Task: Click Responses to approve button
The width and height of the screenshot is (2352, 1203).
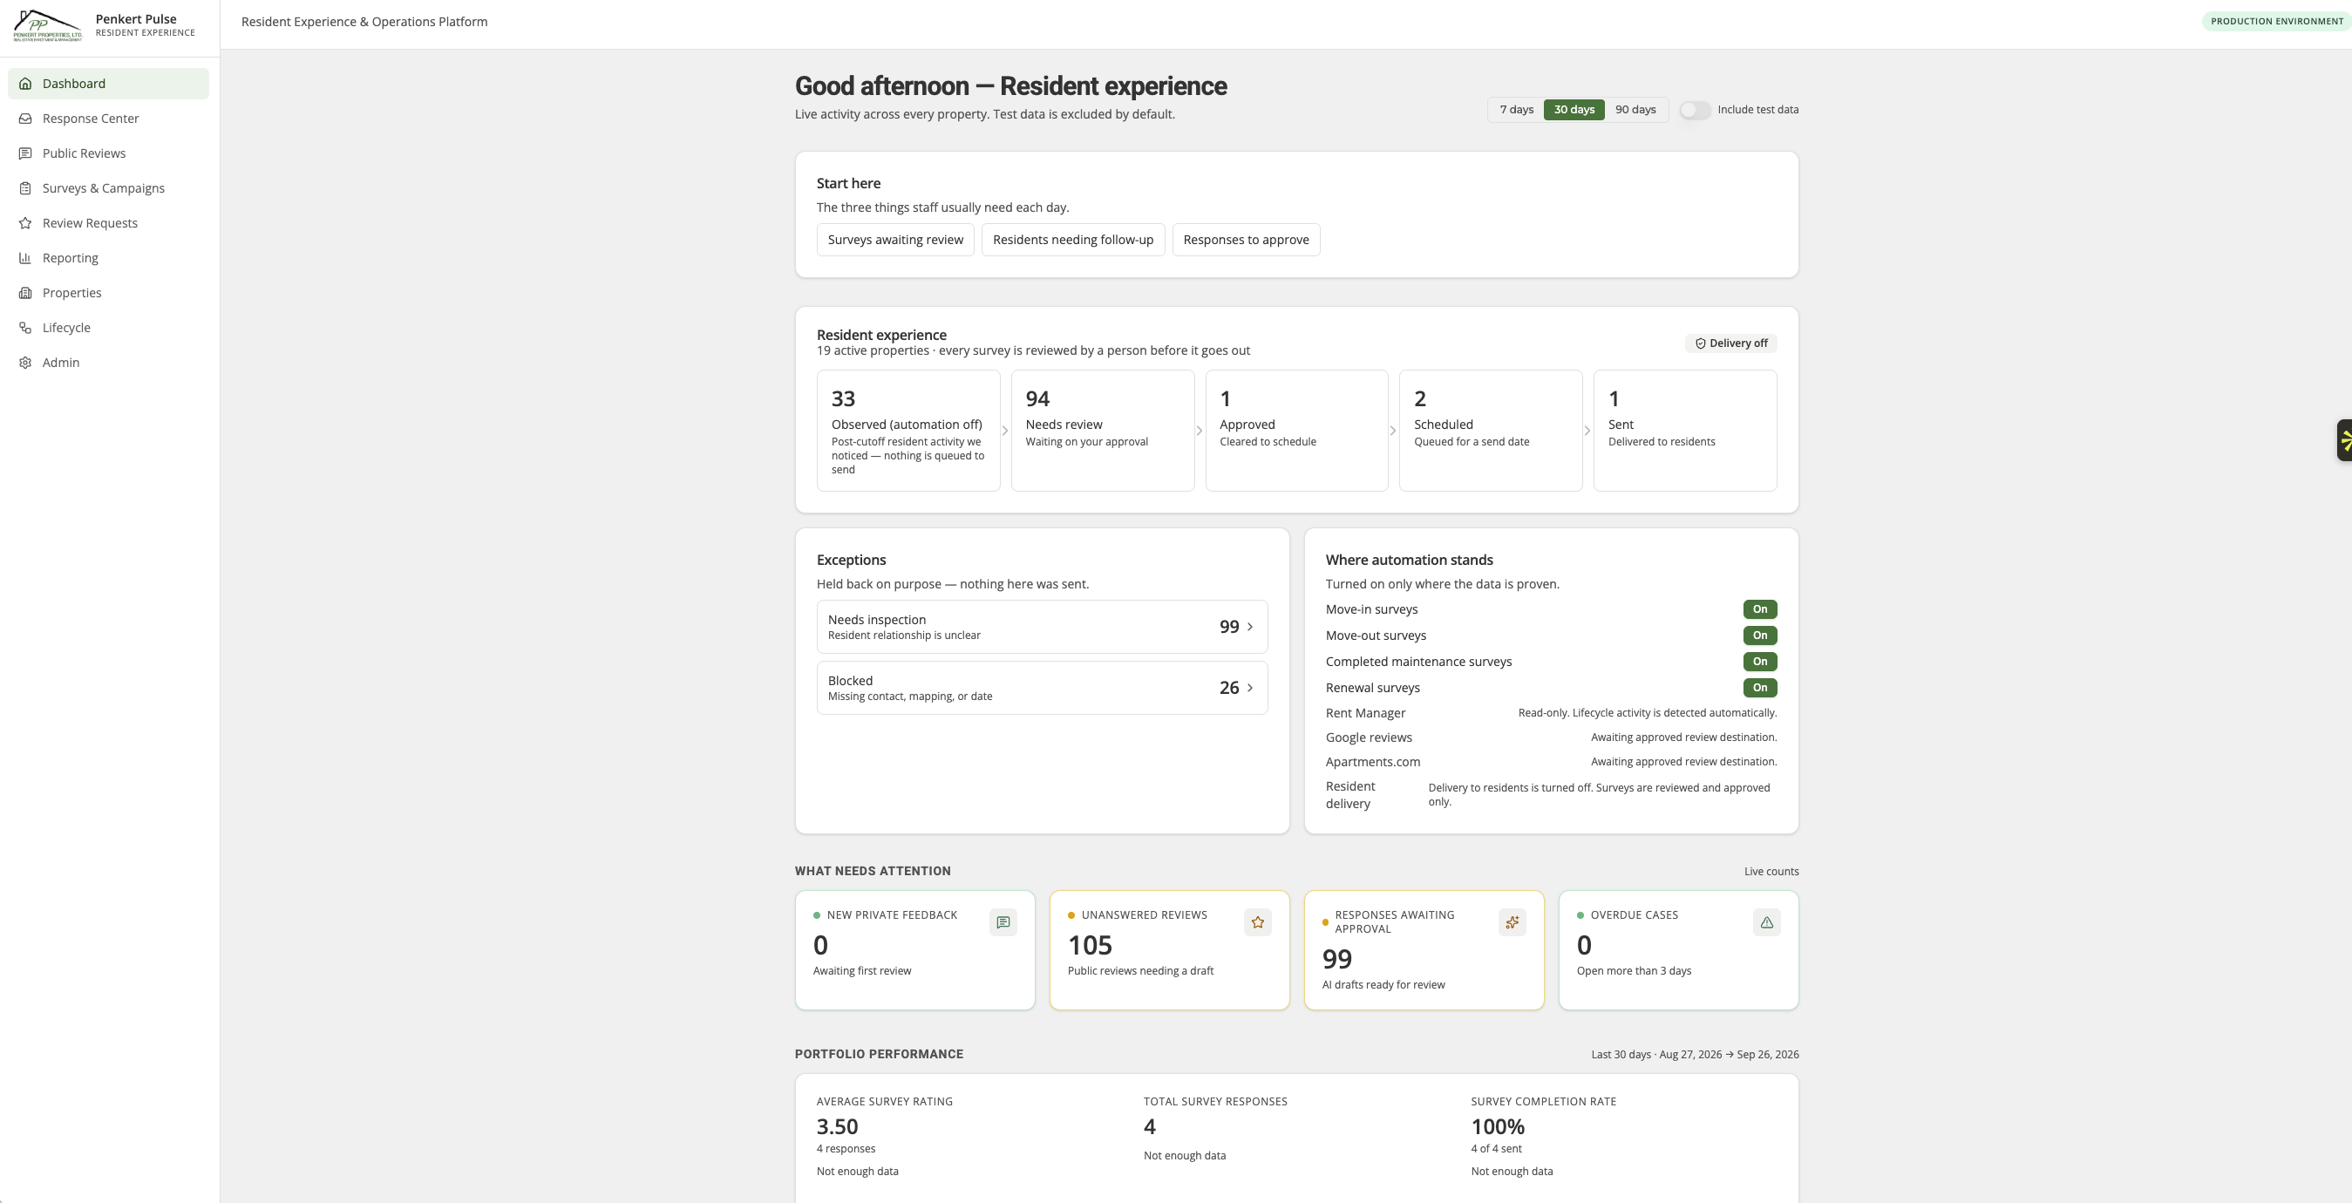Action: 1246,240
